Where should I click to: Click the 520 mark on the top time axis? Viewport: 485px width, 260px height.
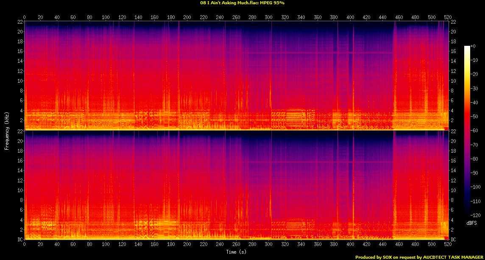pos(448,17)
